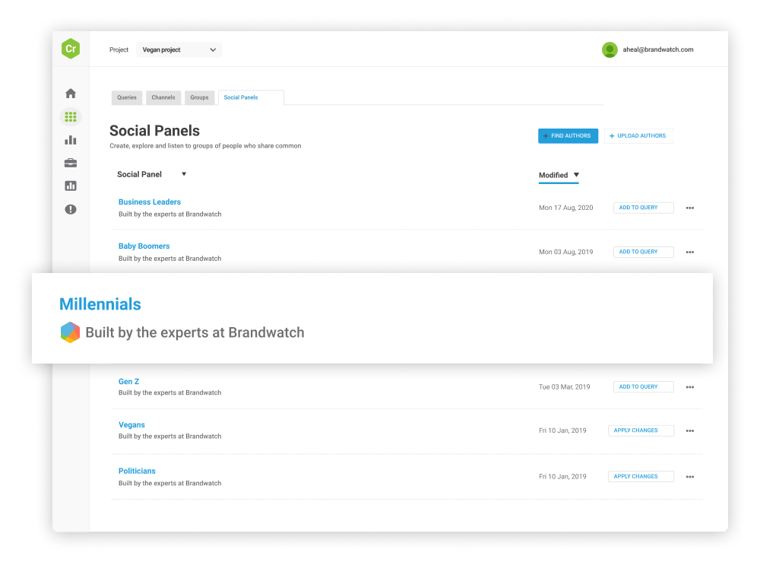Select the briefcase sidebar icon

click(x=71, y=163)
